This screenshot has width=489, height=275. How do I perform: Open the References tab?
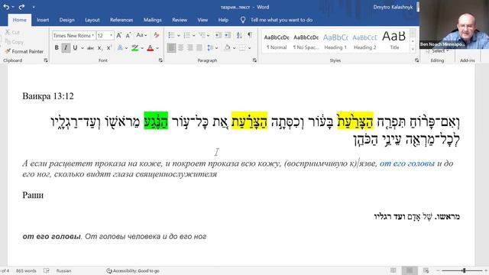point(121,20)
